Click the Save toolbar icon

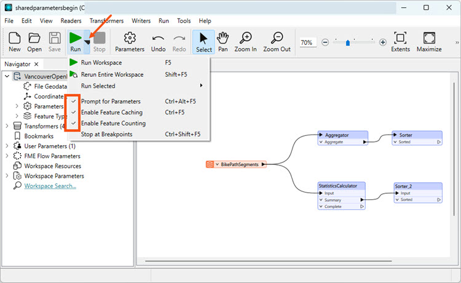(x=54, y=42)
